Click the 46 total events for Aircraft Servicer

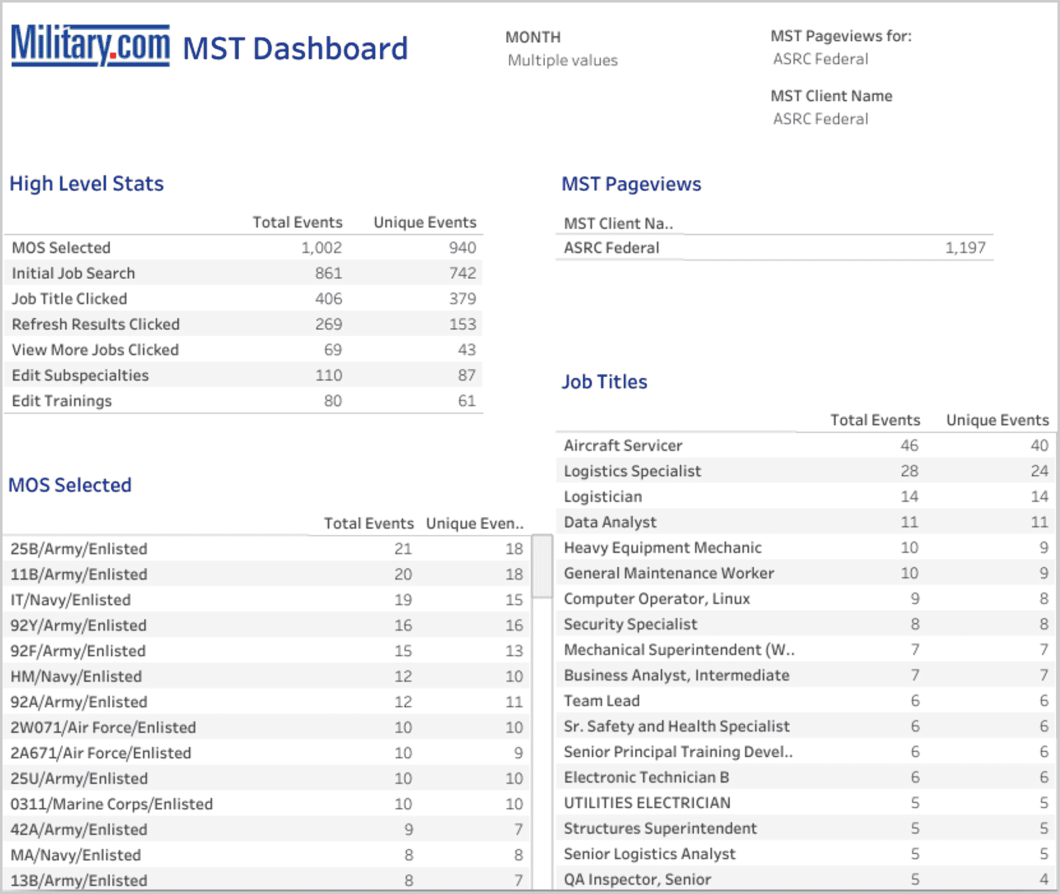tap(909, 446)
